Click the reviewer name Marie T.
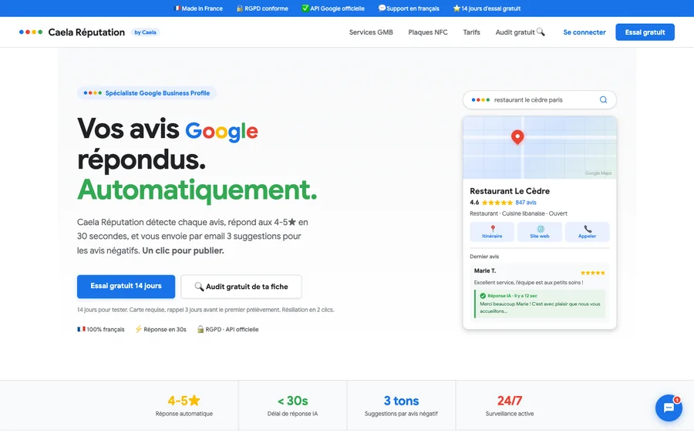Image resolution: width=694 pixels, height=433 pixels. 485,270
